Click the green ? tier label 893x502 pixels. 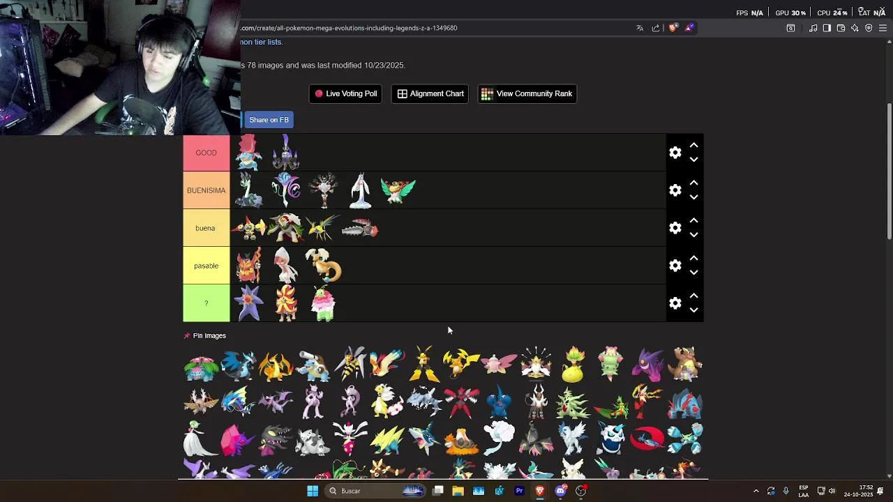206,303
